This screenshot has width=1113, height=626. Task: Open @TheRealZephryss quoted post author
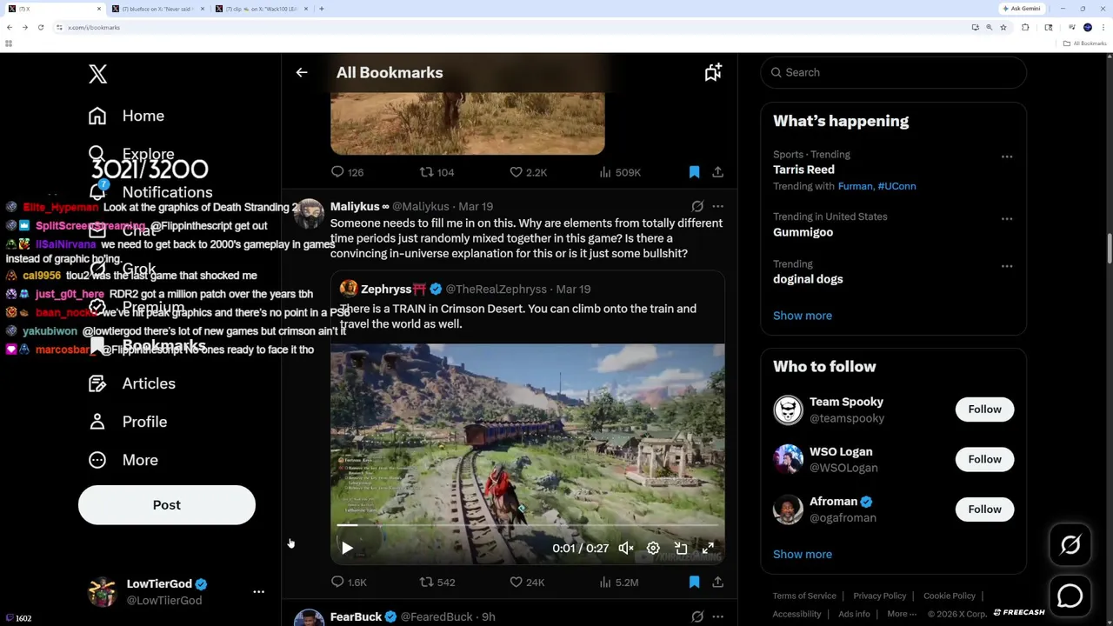(497, 289)
